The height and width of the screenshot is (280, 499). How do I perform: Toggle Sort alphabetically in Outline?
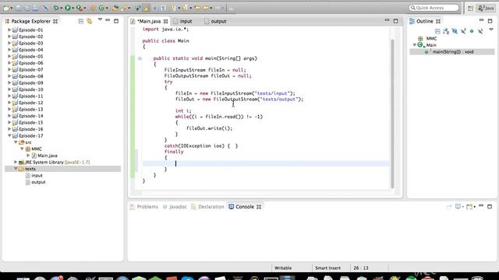point(446,31)
